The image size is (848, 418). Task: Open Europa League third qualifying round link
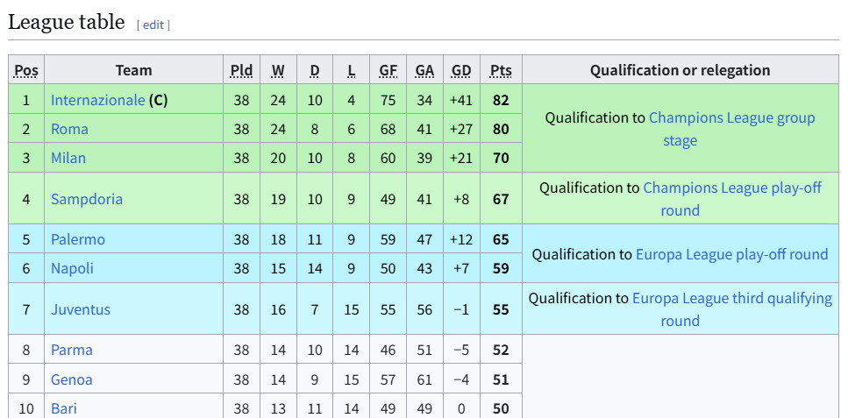click(731, 299)
